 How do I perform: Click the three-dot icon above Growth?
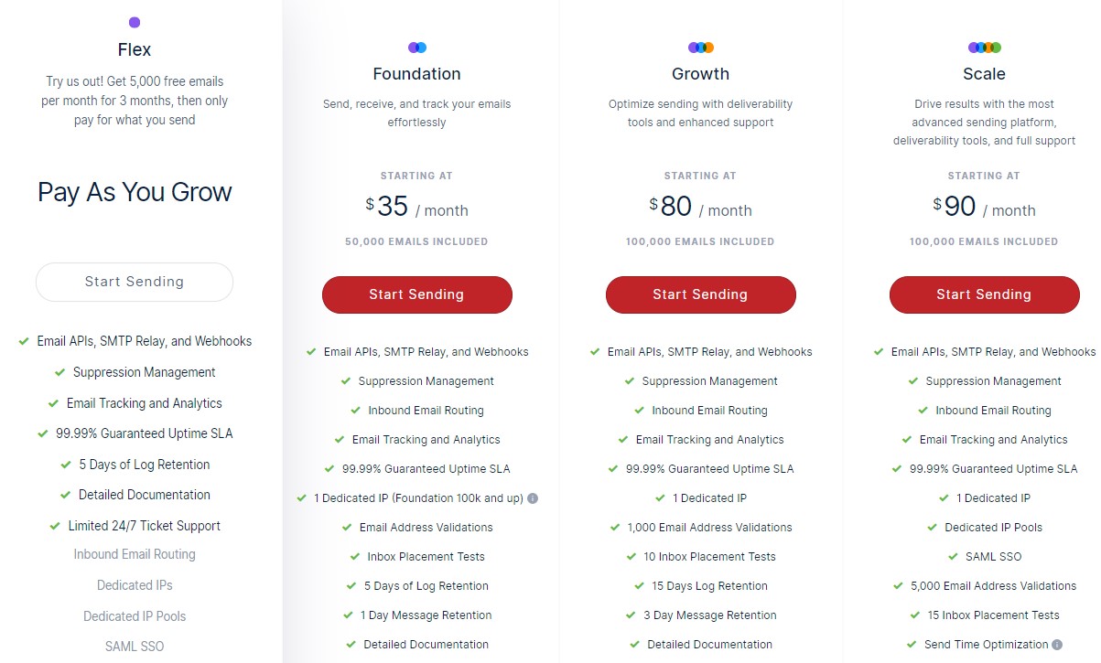[x=701, y=48]
